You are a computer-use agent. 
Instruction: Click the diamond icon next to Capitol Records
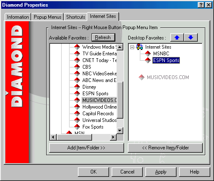point(77,114)
